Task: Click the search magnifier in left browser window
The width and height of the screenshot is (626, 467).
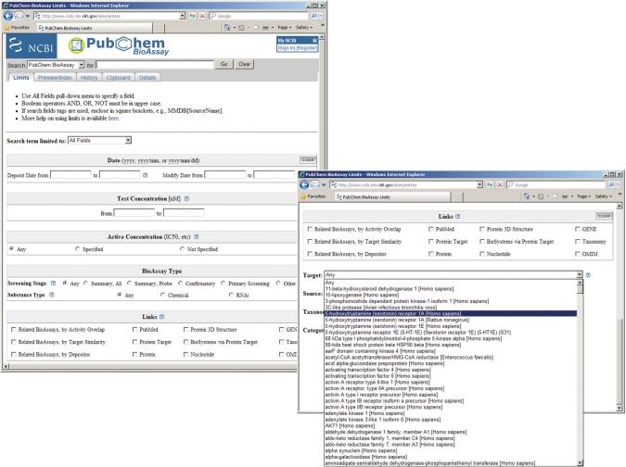Action: click(314, 17)
